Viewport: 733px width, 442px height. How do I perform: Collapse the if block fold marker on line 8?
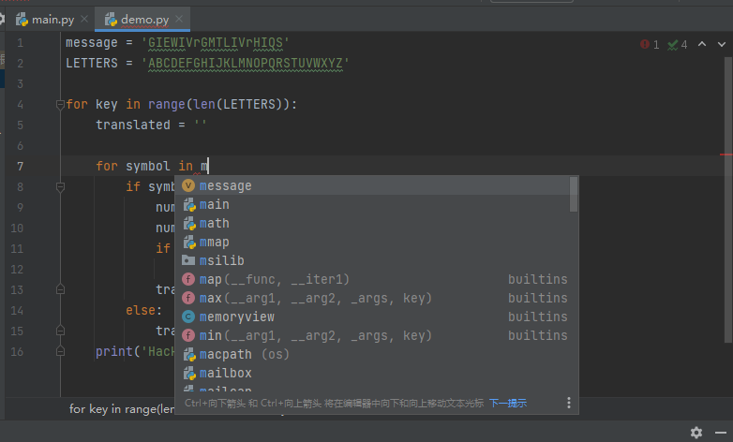click(x=60, y=187)
